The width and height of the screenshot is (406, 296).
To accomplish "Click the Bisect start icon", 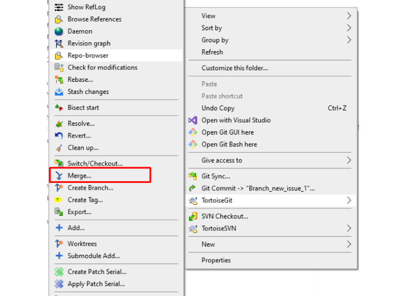I will (59, 107).
